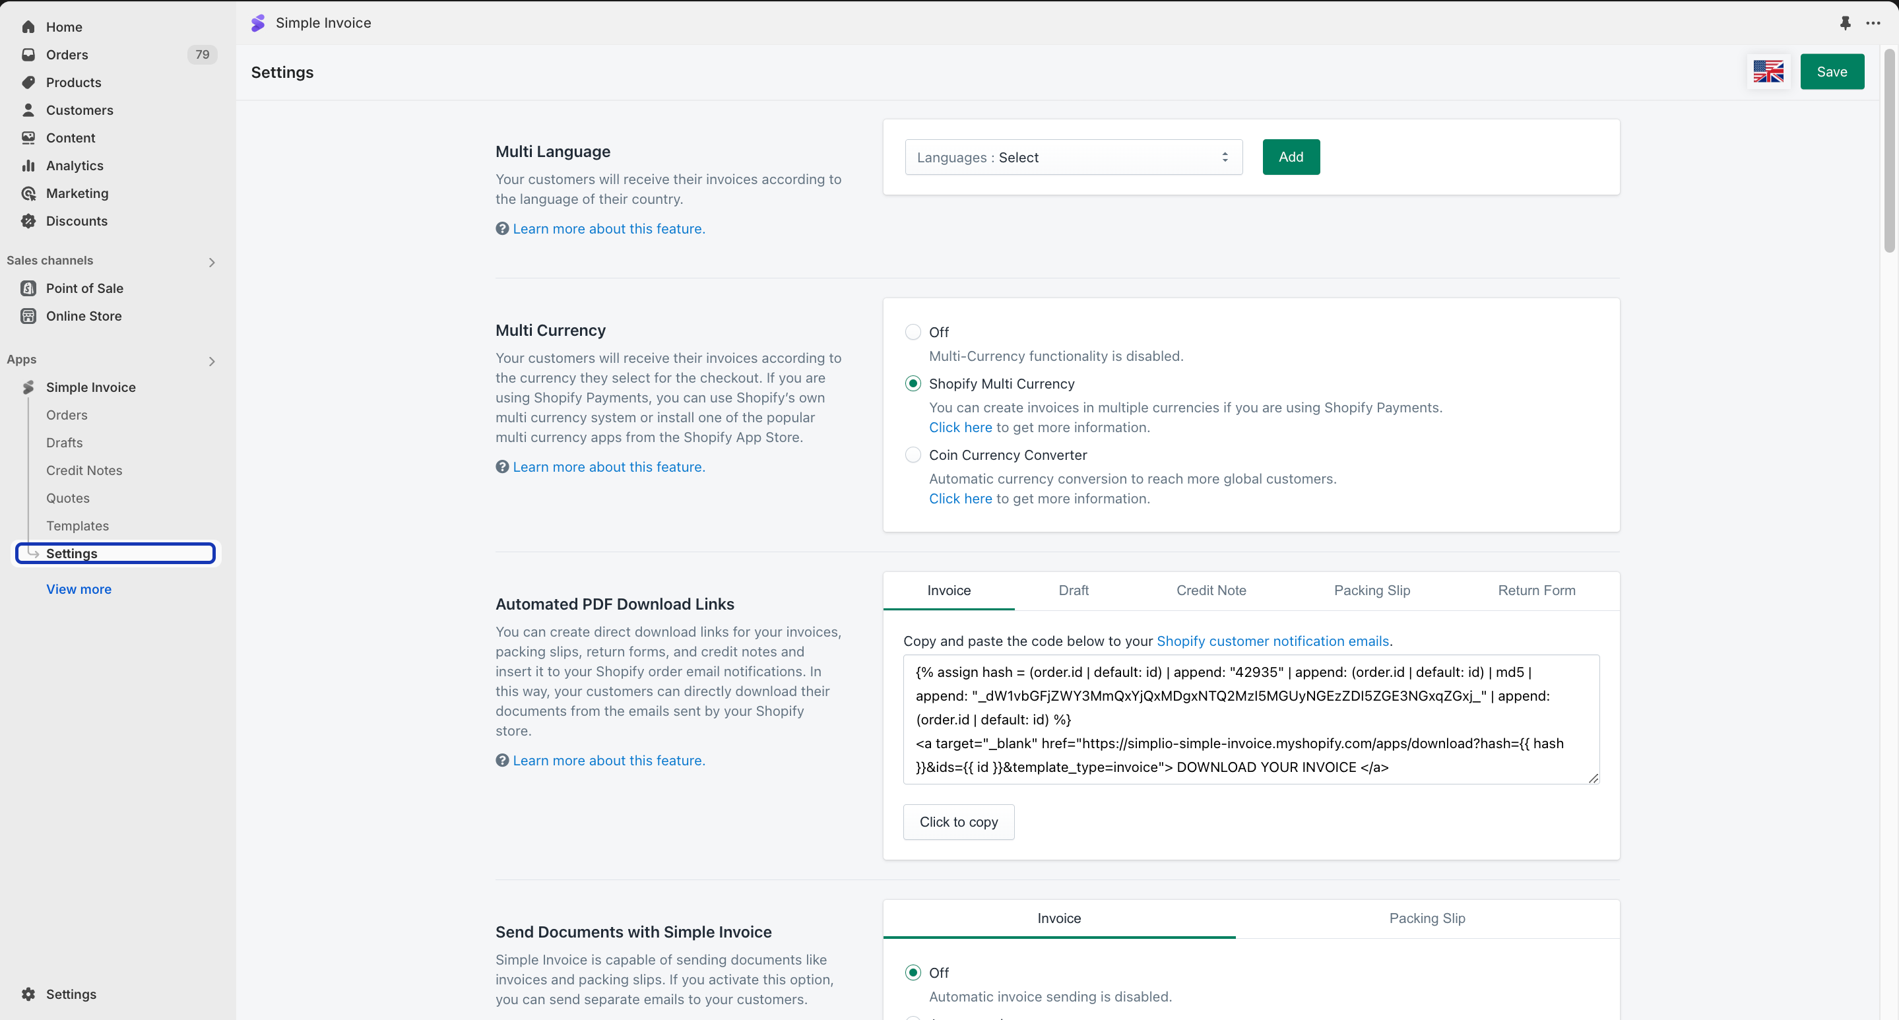This screenshot has height=1020, width=1899.
Task: Open the three-dot more options menu
Action: point(1873,23)
